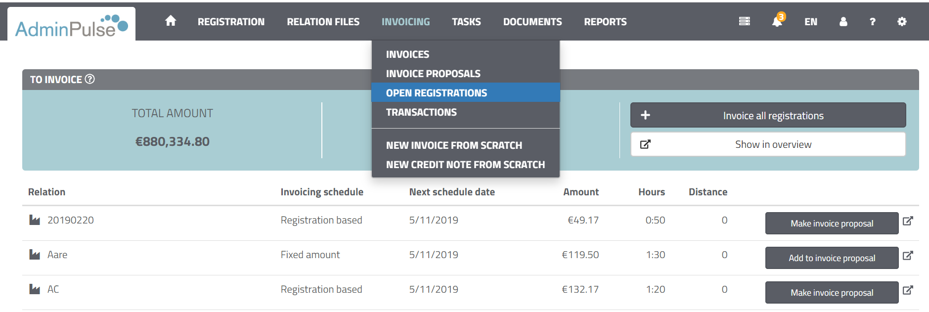Click the list view icon in navbar
Image resolution: width=929 pixels, height=312 pixels.
tap(744, 21)
